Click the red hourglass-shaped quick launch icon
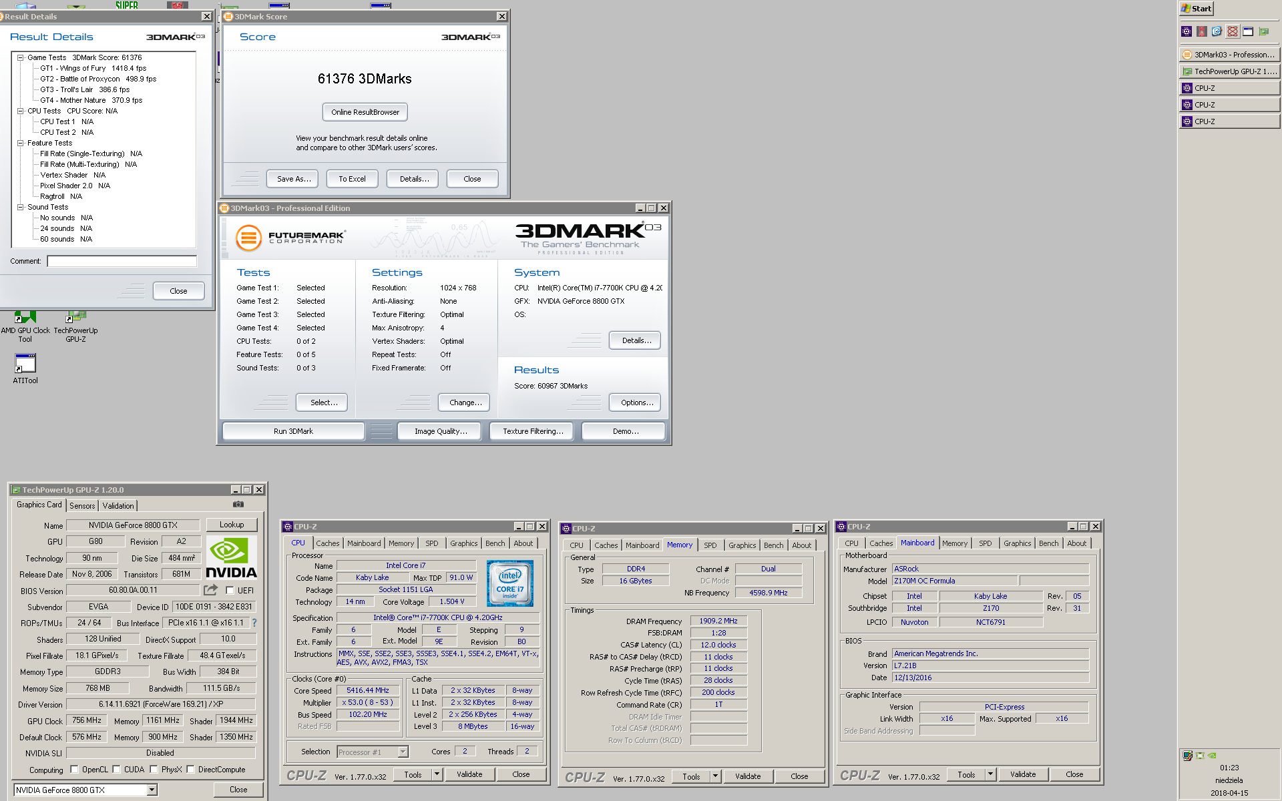The width and height of the screenshot is (1282, 801). click(1202, 31)
